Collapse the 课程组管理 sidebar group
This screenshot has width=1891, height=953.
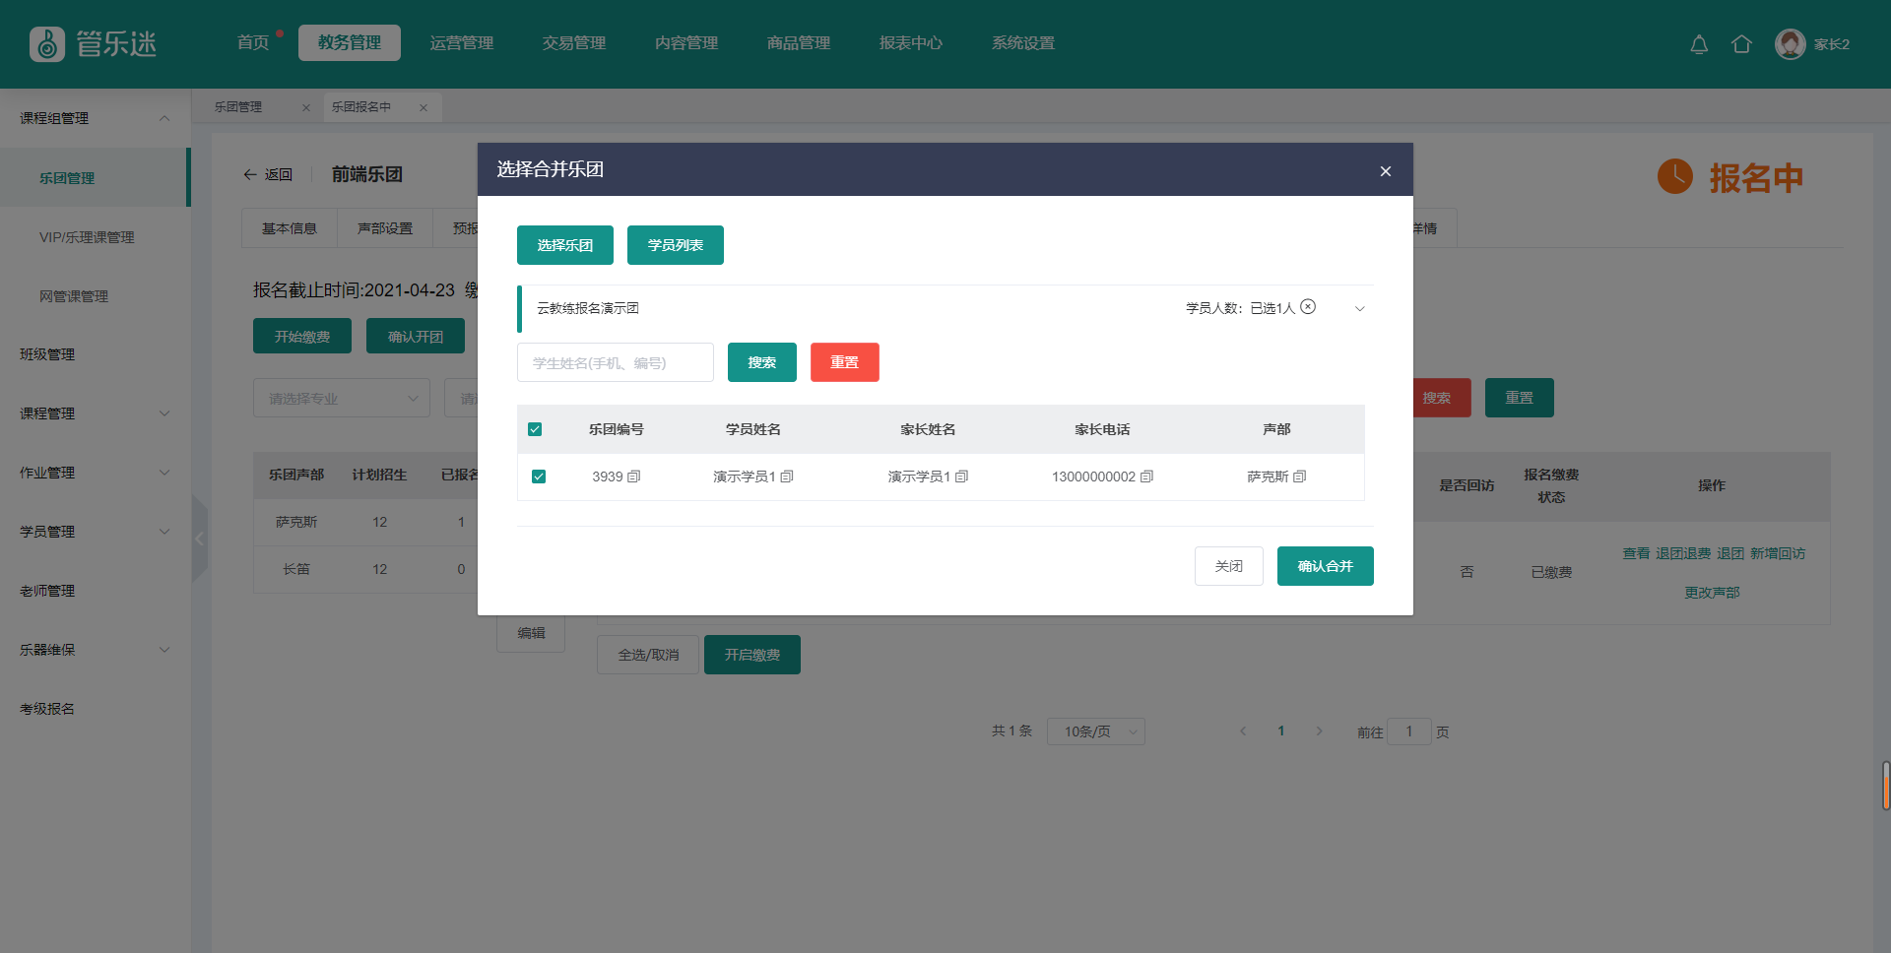tap(164, 118)
